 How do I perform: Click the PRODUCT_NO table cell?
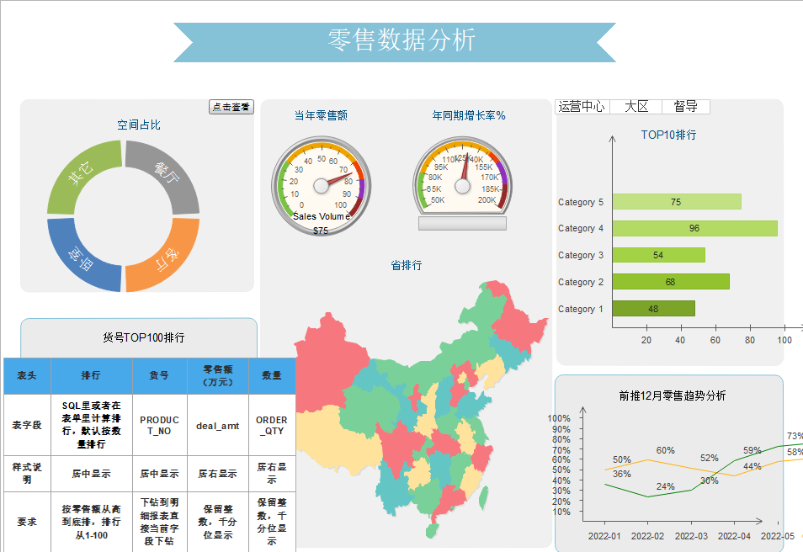coord(159,425)
